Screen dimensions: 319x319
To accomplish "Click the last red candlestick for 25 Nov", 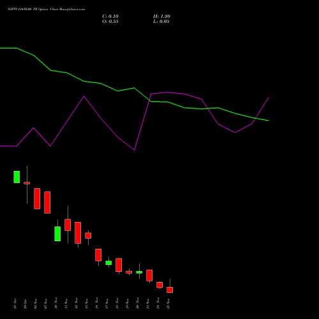I will (170, 290).
